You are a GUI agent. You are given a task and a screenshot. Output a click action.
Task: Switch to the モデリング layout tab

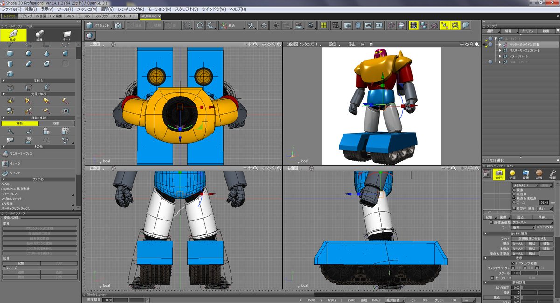pyautogui.click(x=26, y=16)
